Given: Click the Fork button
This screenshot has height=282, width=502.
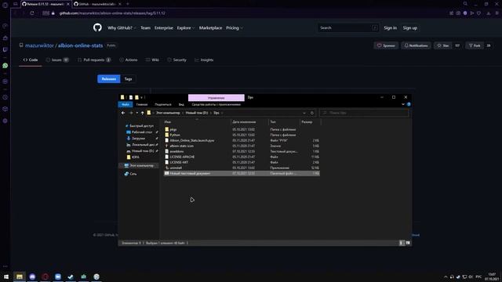Looking at the screenshot, I should click(x=475, y=45).
